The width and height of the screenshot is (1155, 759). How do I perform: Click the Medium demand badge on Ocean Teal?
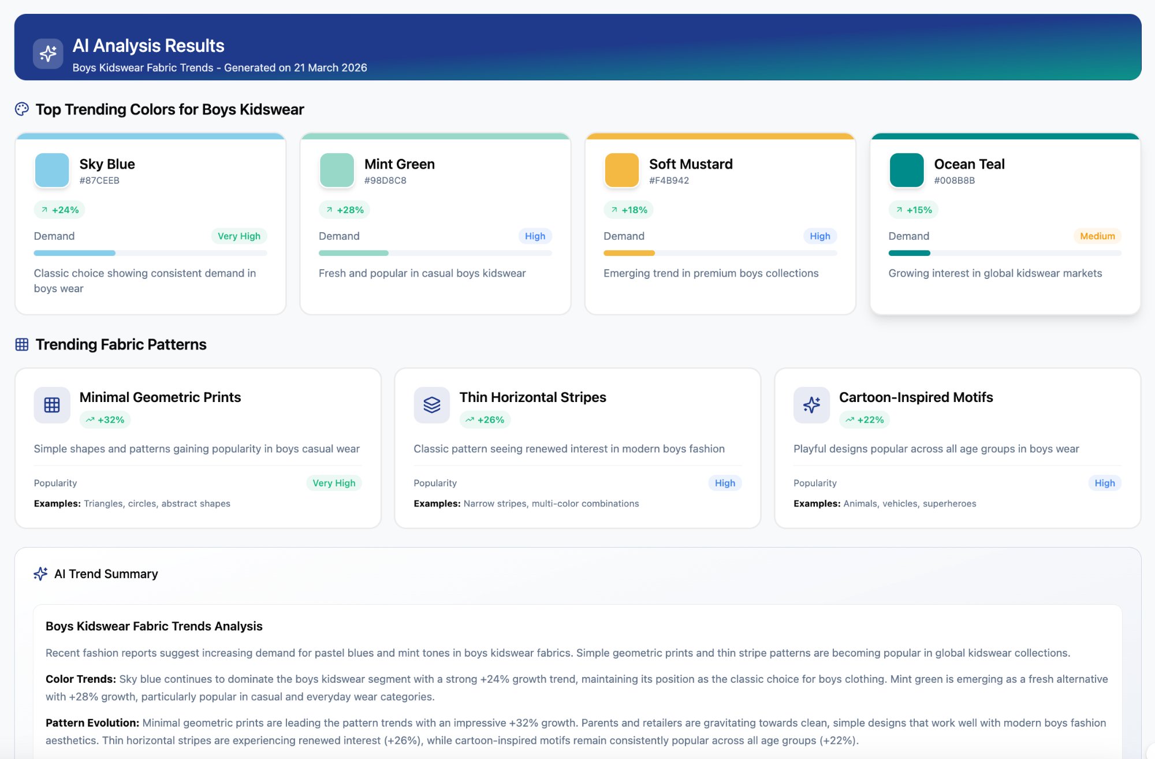(x=1097, y=236)
